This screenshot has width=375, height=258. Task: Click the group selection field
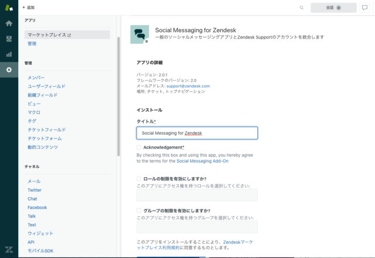(197, 227)
